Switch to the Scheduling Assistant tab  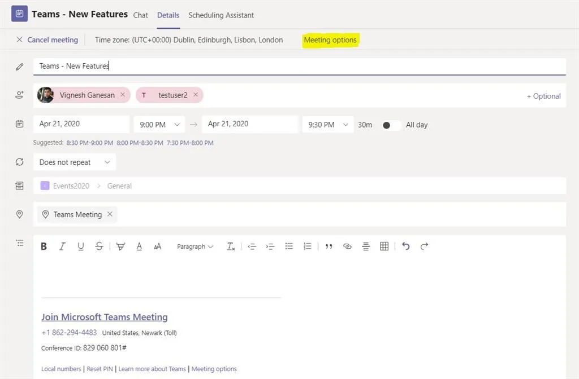tap(221, 15)
